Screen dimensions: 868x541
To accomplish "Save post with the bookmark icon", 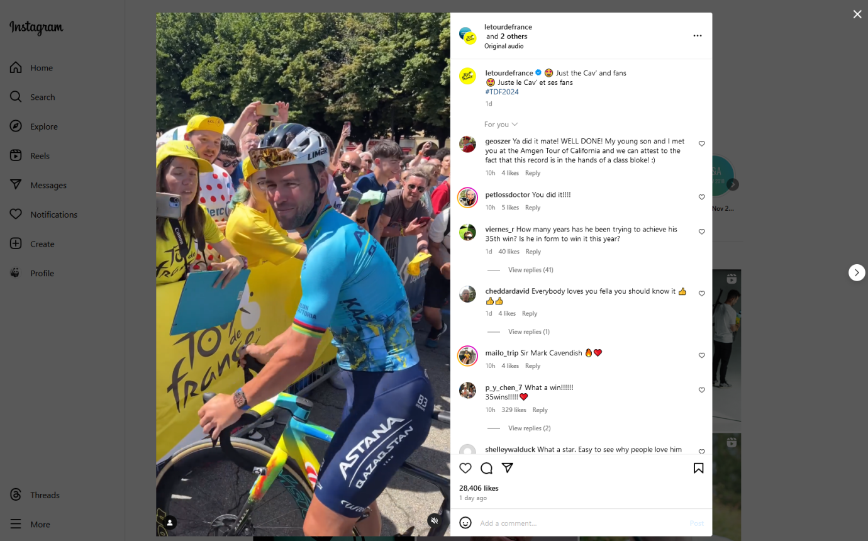I will coord(698,468).
